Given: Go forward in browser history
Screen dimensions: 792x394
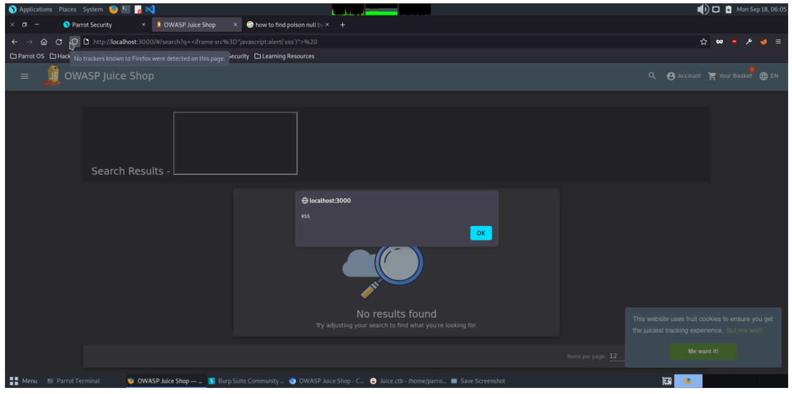Looking at the screenshot, I should [x=29, y=41].
